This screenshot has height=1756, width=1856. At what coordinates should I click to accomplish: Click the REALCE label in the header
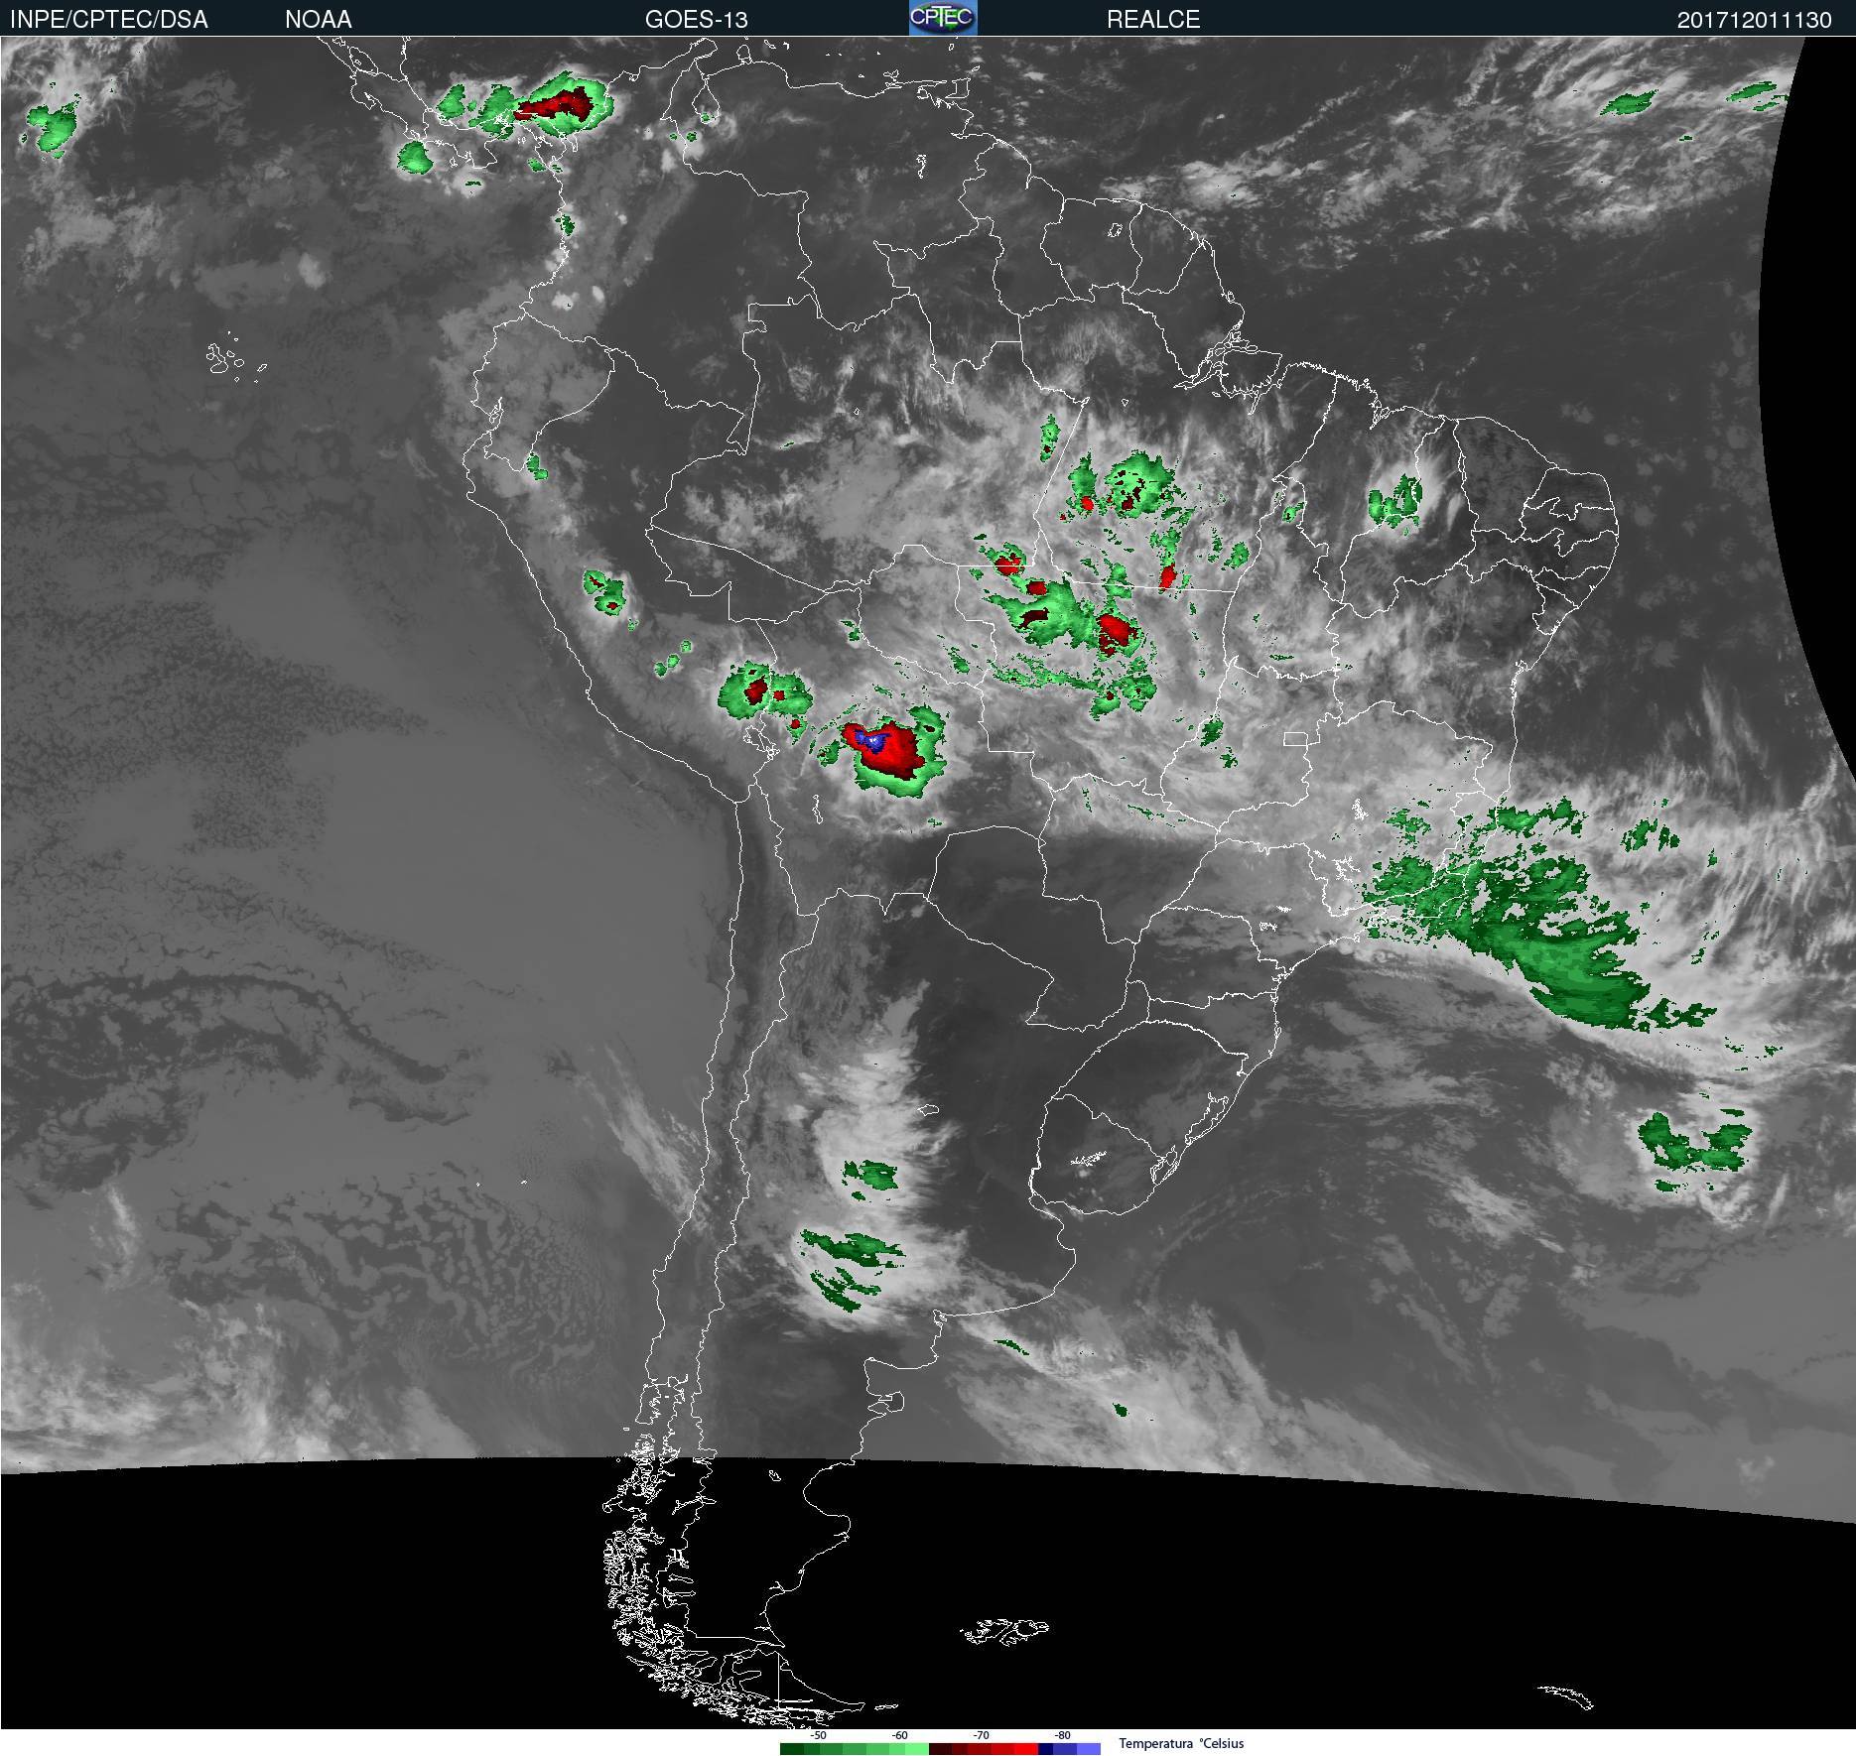(1153, 20)
